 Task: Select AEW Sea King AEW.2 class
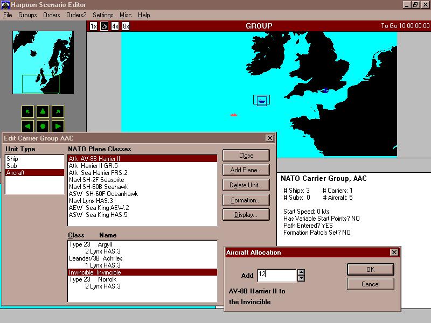142,208
